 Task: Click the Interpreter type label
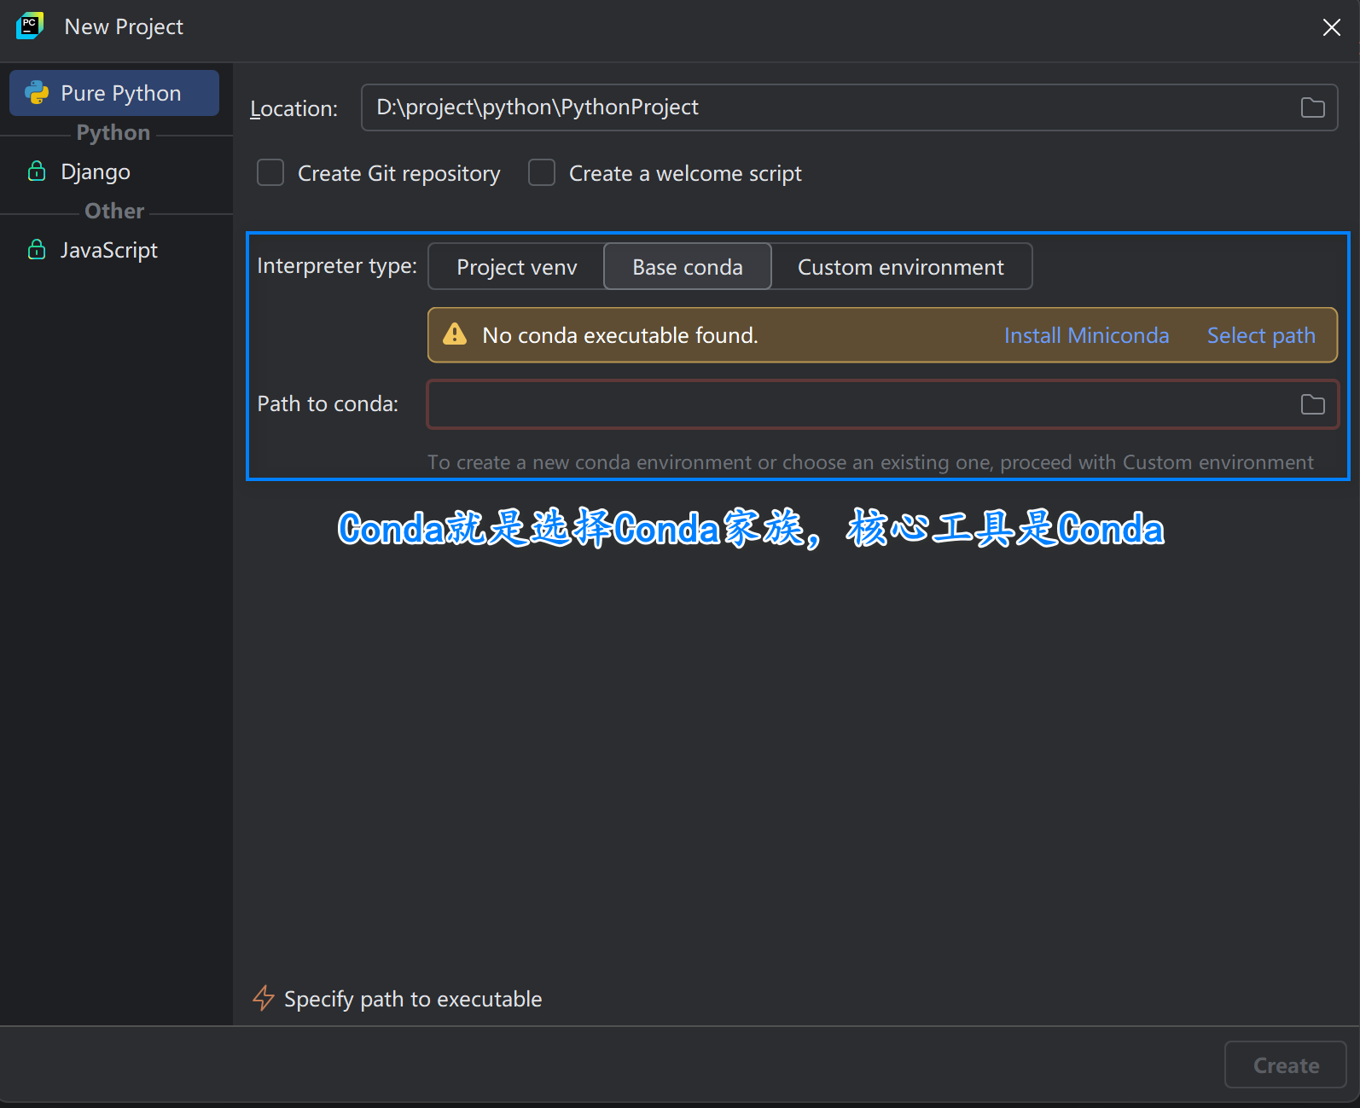[337, 266]
